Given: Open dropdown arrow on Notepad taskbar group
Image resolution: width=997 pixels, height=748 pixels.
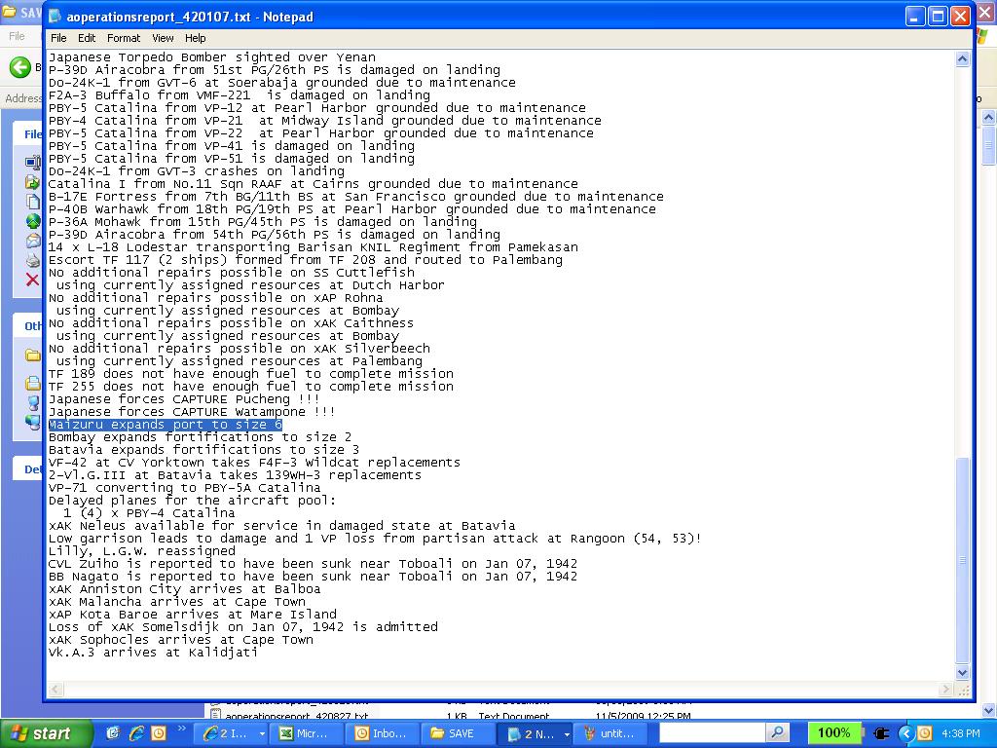Looking at the screenshot, I should [567, 734].
